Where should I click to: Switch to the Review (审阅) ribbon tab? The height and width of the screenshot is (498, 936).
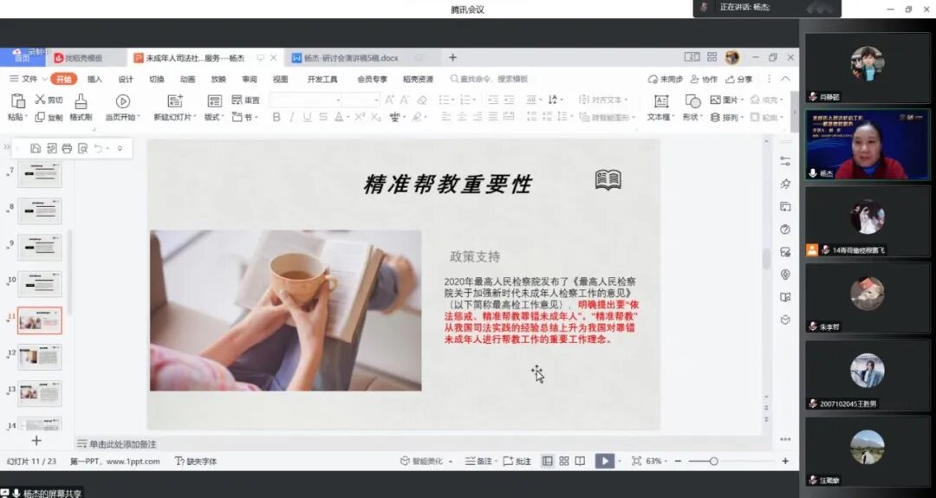click(250, 79)
